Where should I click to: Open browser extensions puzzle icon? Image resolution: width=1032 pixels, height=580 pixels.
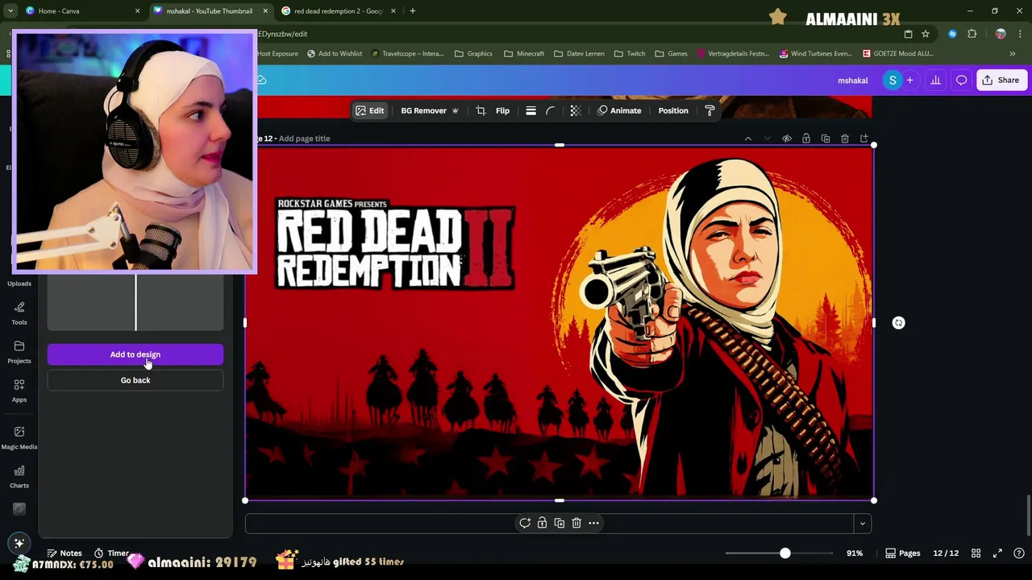[972, 34]
